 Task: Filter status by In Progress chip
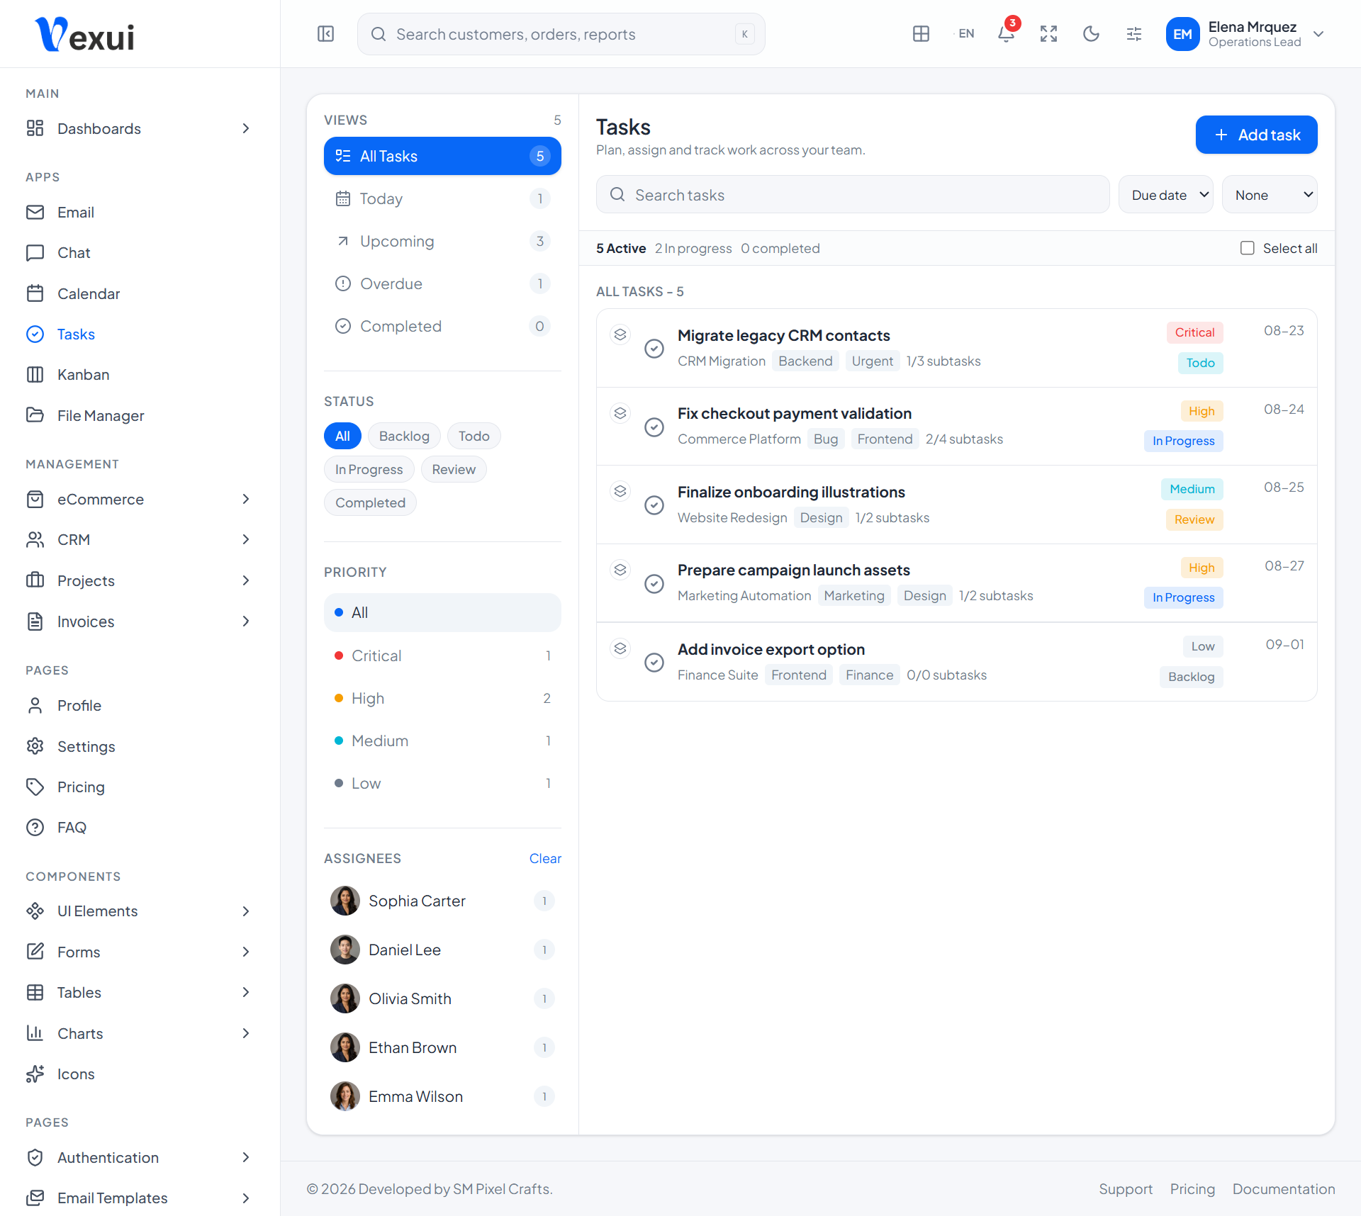[x=369, y=469]
